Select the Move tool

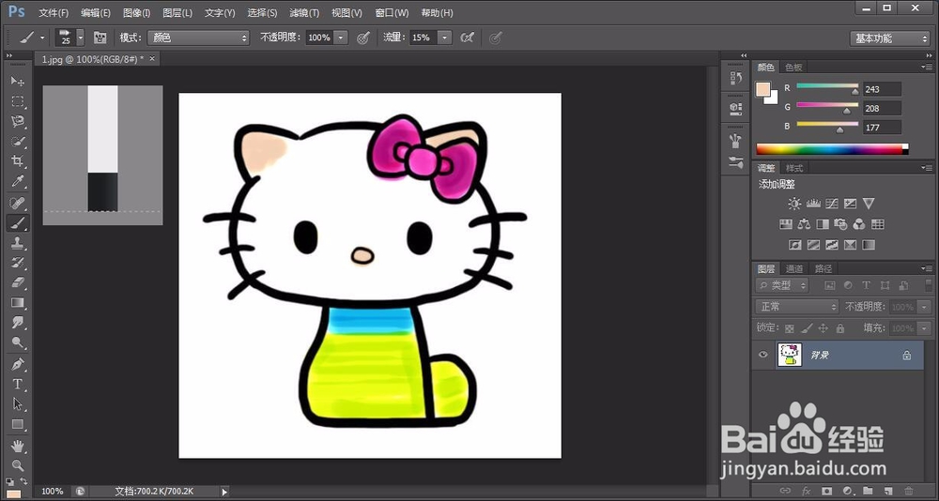17,81
